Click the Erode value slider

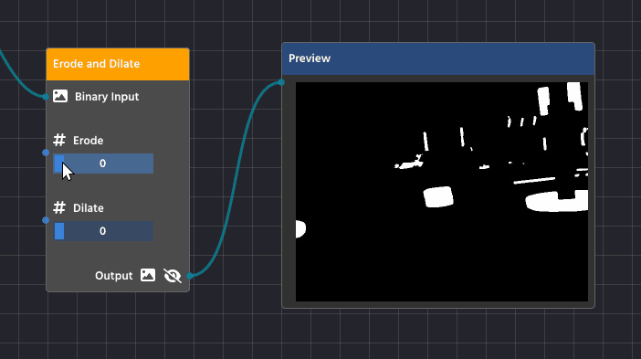(x=103, y=164)
